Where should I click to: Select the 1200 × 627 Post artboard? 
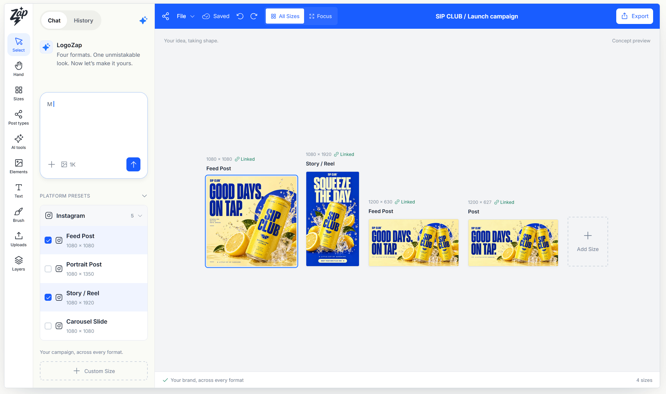pyautogui.click(x=513, y=243)
